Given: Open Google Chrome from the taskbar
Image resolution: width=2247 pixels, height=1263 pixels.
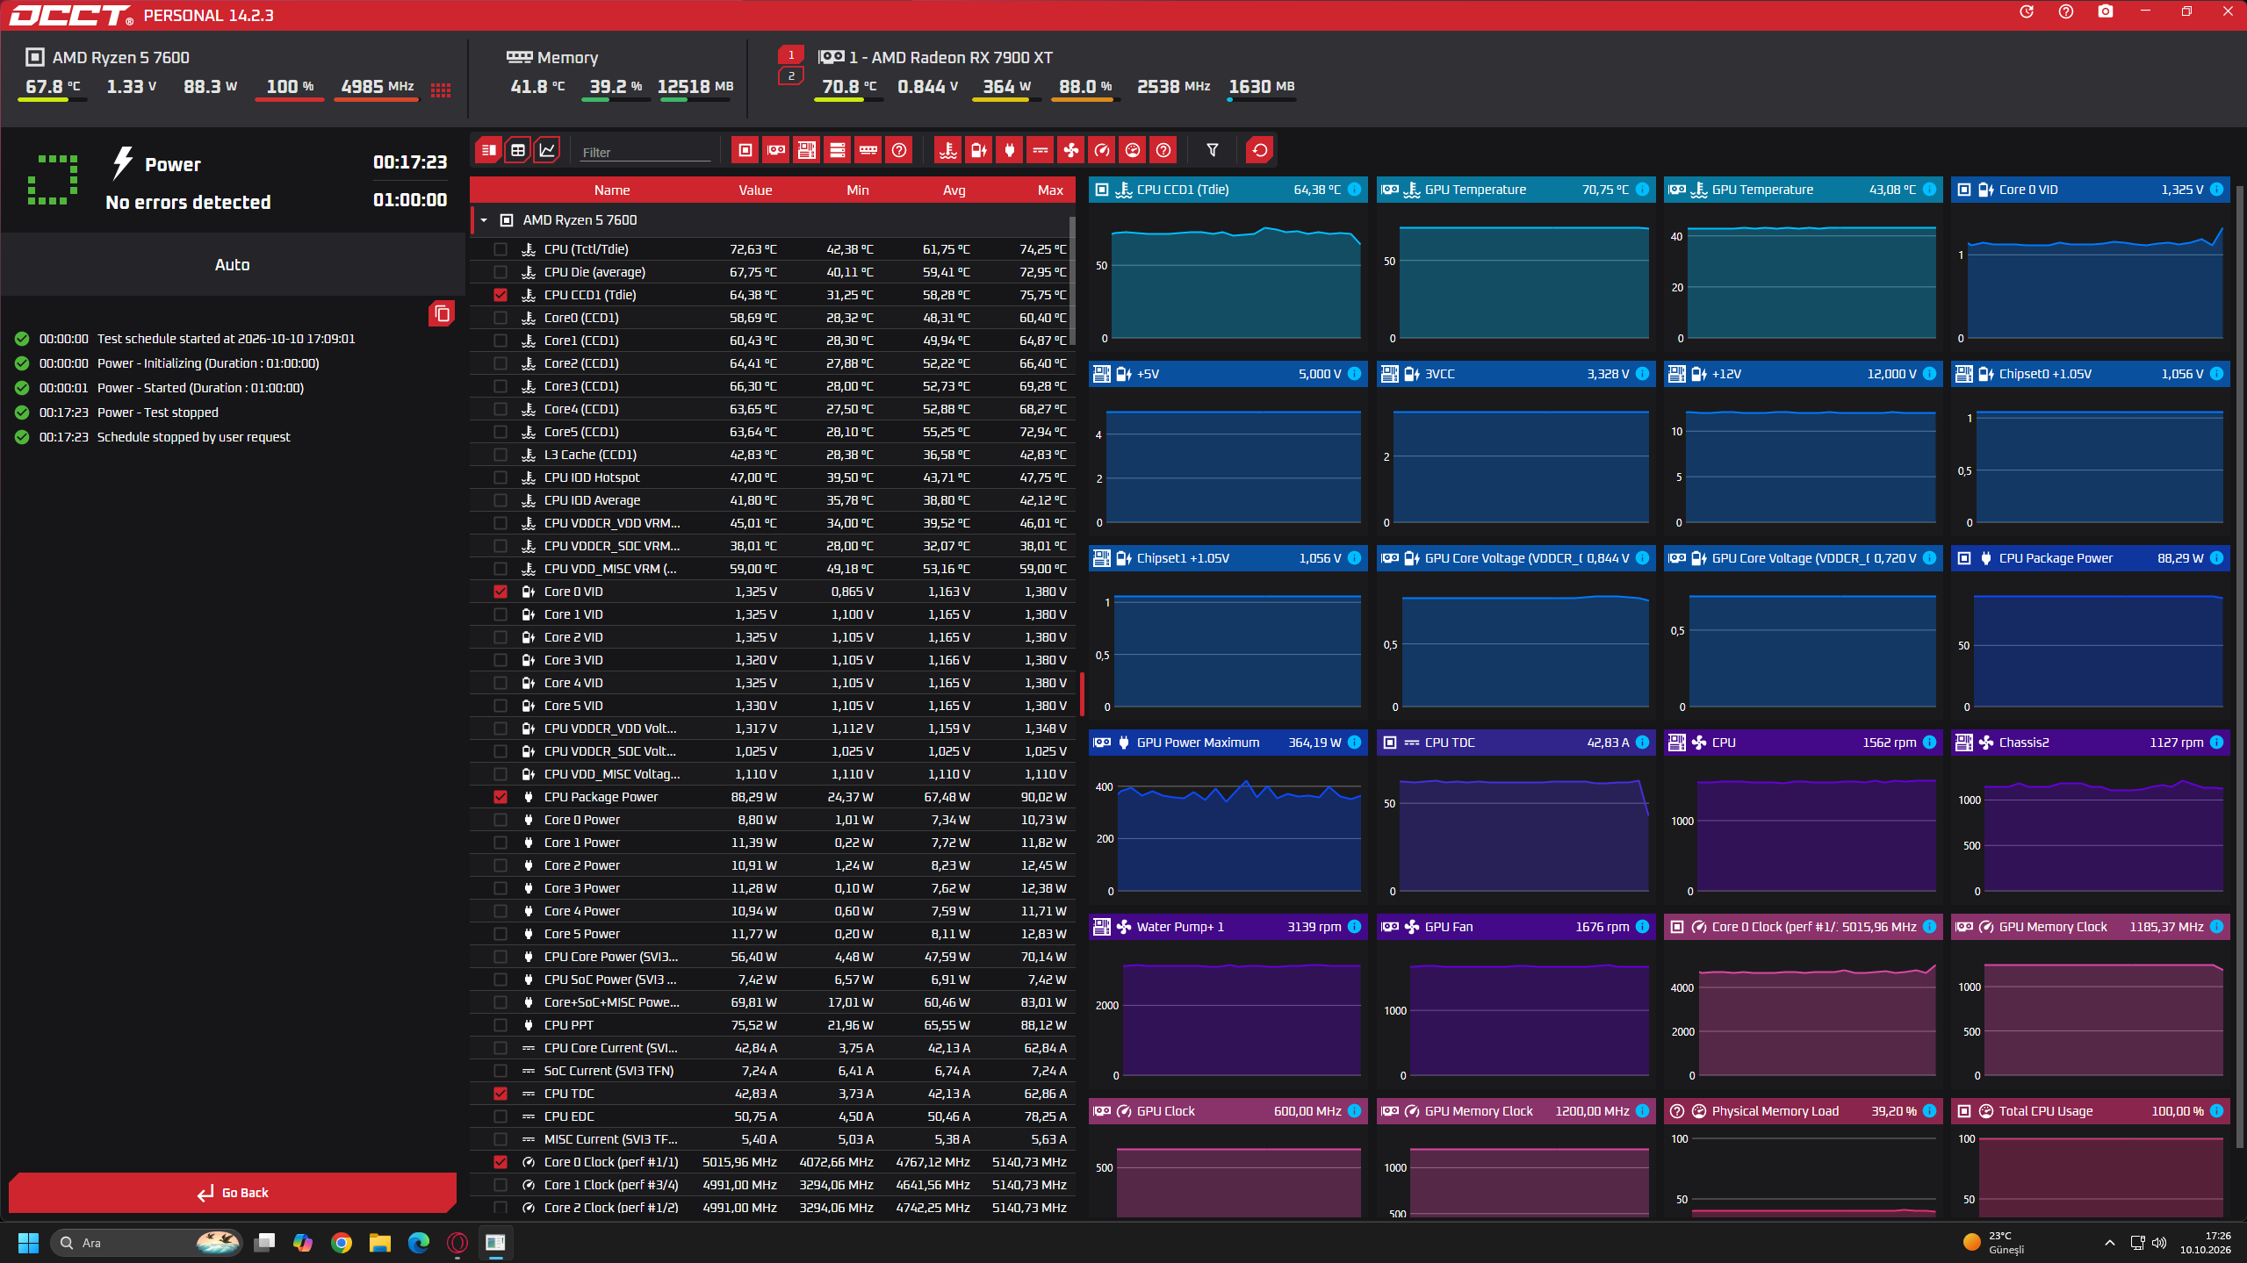Looking at the screenshot, I should (342, 1243).
